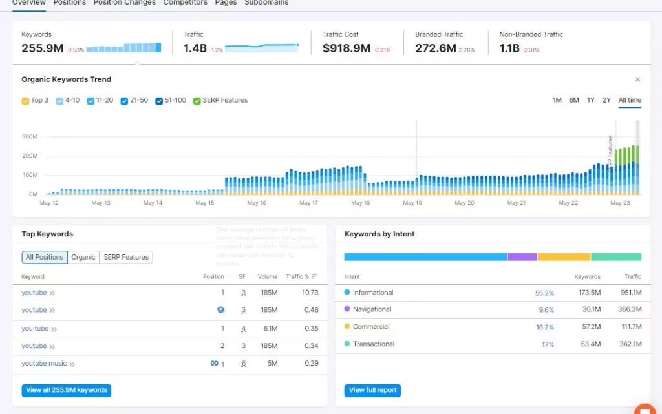Click the Traffic Cost $918.9M metric
This screenshot has width=662, height=414.
coord(347,48)
